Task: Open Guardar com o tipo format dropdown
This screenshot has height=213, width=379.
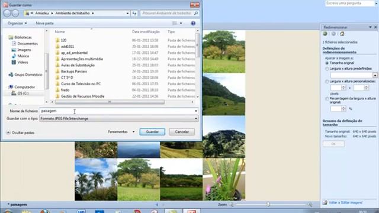Action: pyautogui.click(x=196, y=118)
